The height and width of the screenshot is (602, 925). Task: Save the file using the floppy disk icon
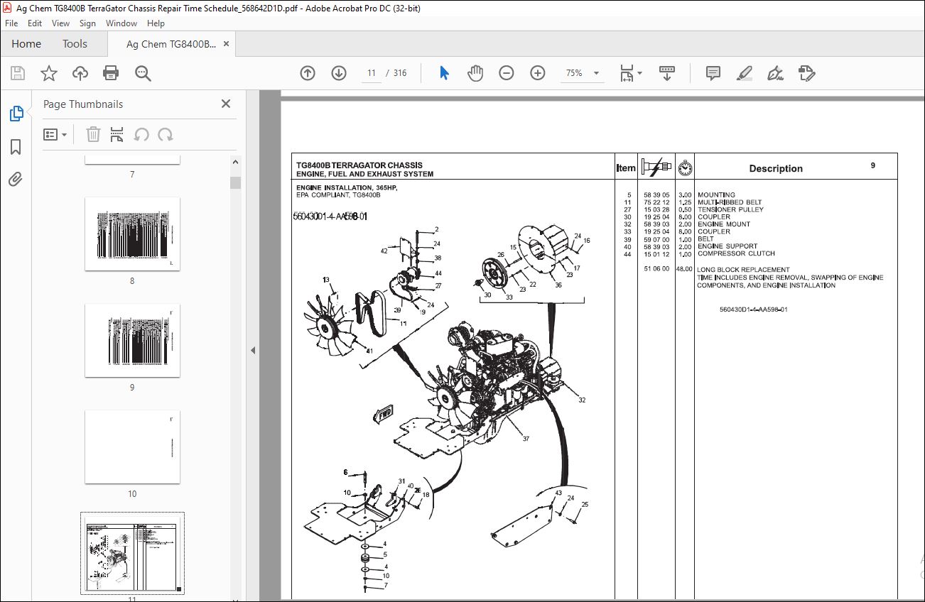coord(18,73)
